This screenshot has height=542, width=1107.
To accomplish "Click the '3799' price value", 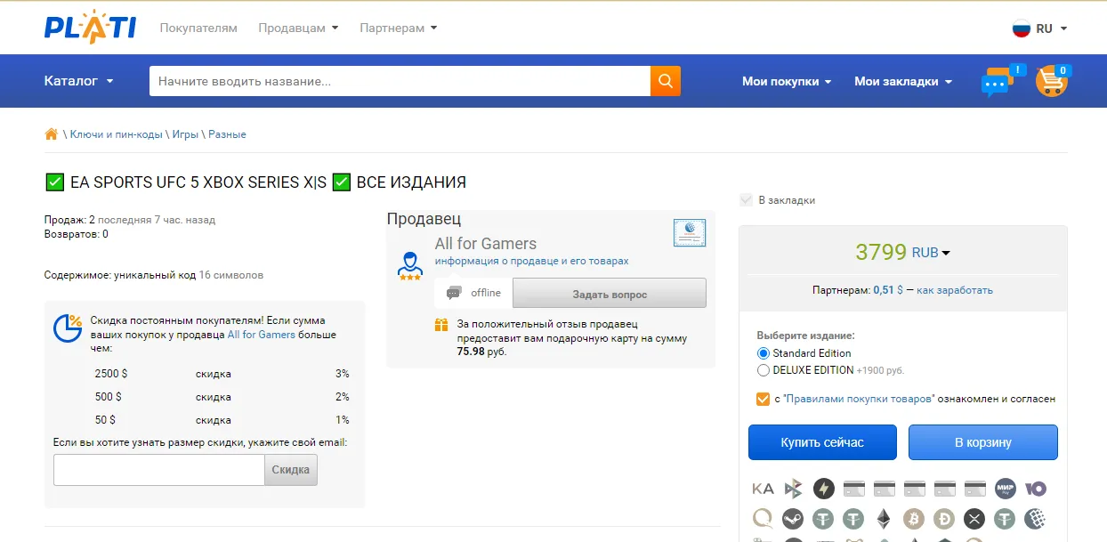I will click(x=881, y=252).
